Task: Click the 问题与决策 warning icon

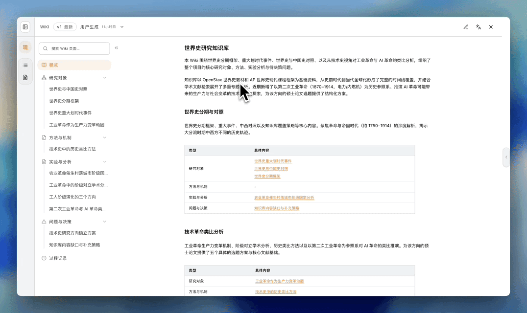Action: tap(44, 222)
